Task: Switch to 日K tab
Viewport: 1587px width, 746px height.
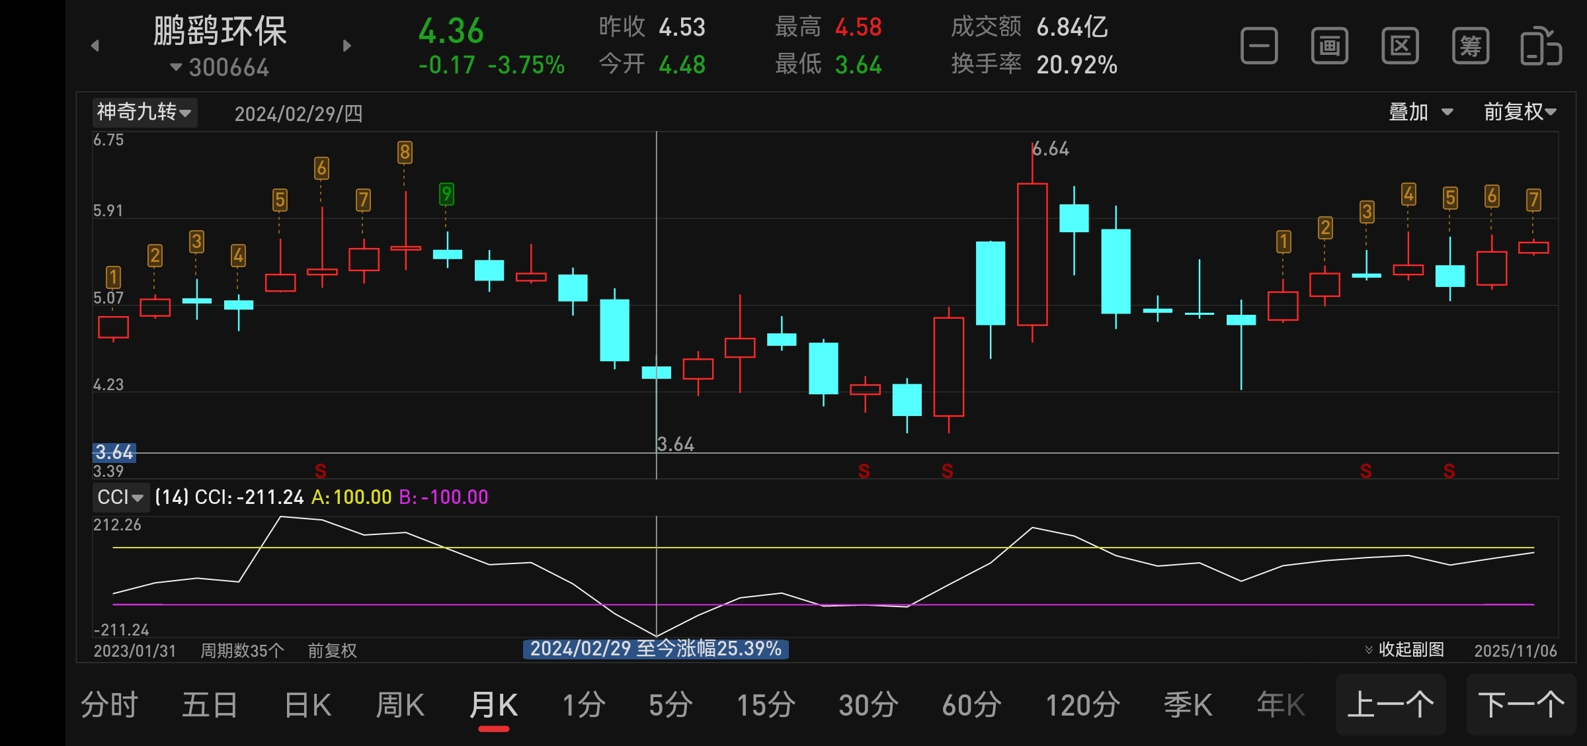Action: point(307,705)
